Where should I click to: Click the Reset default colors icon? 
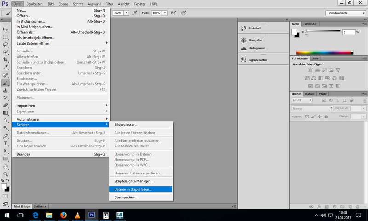coord(3,180)
